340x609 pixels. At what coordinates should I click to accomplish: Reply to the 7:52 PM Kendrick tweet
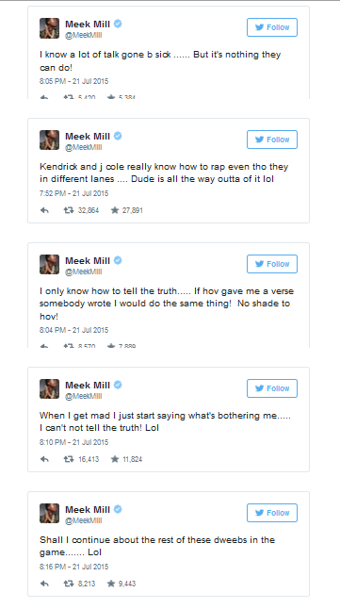(44, 210)
